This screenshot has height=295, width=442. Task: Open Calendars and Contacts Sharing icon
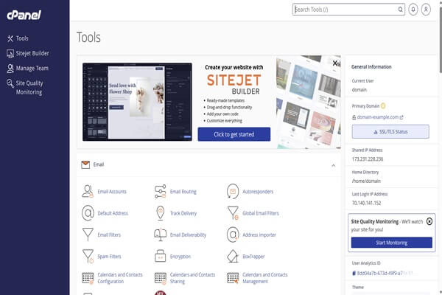point(160,278)
